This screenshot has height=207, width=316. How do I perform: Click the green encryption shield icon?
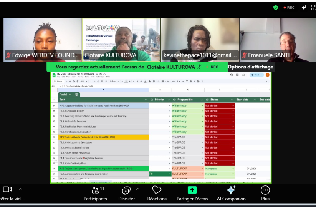click(275, 7)
